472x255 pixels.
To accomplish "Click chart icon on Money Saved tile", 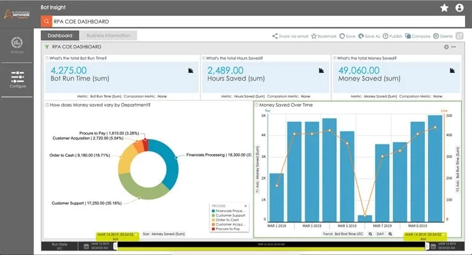I will click(x=452, y=70).
